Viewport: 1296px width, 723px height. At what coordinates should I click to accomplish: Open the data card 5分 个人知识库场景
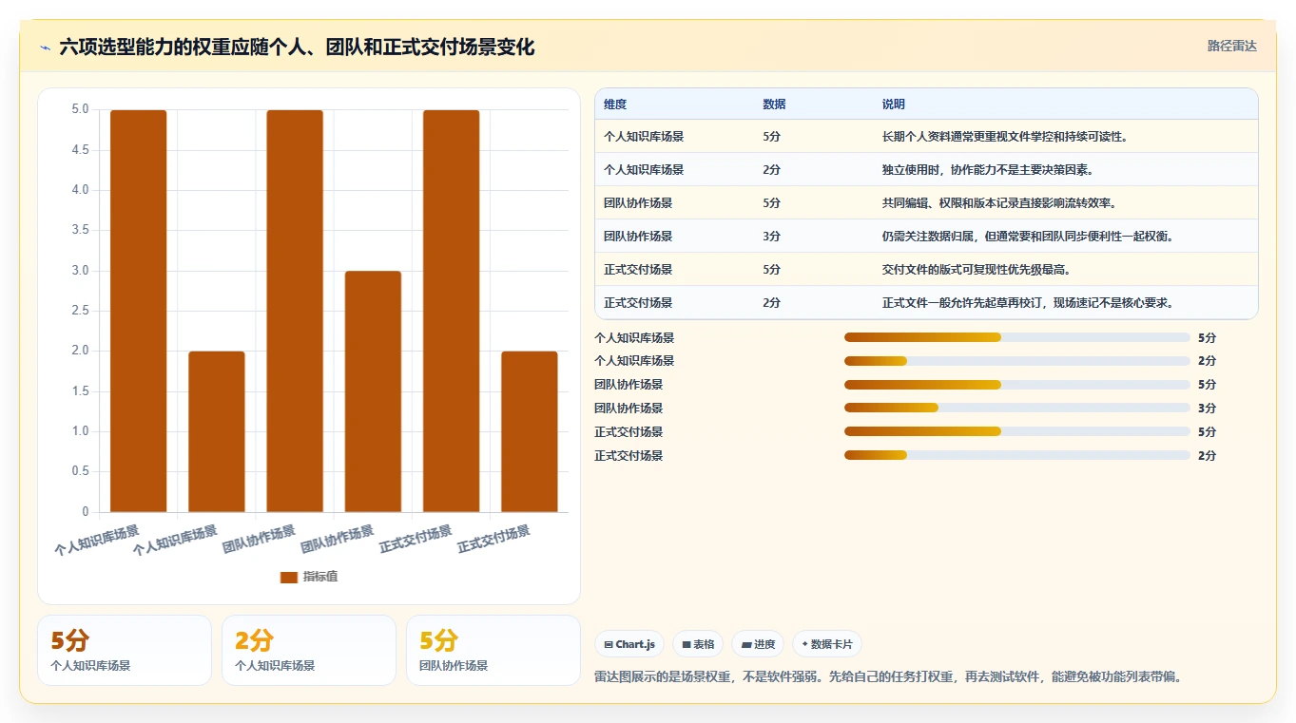point(125,650)
